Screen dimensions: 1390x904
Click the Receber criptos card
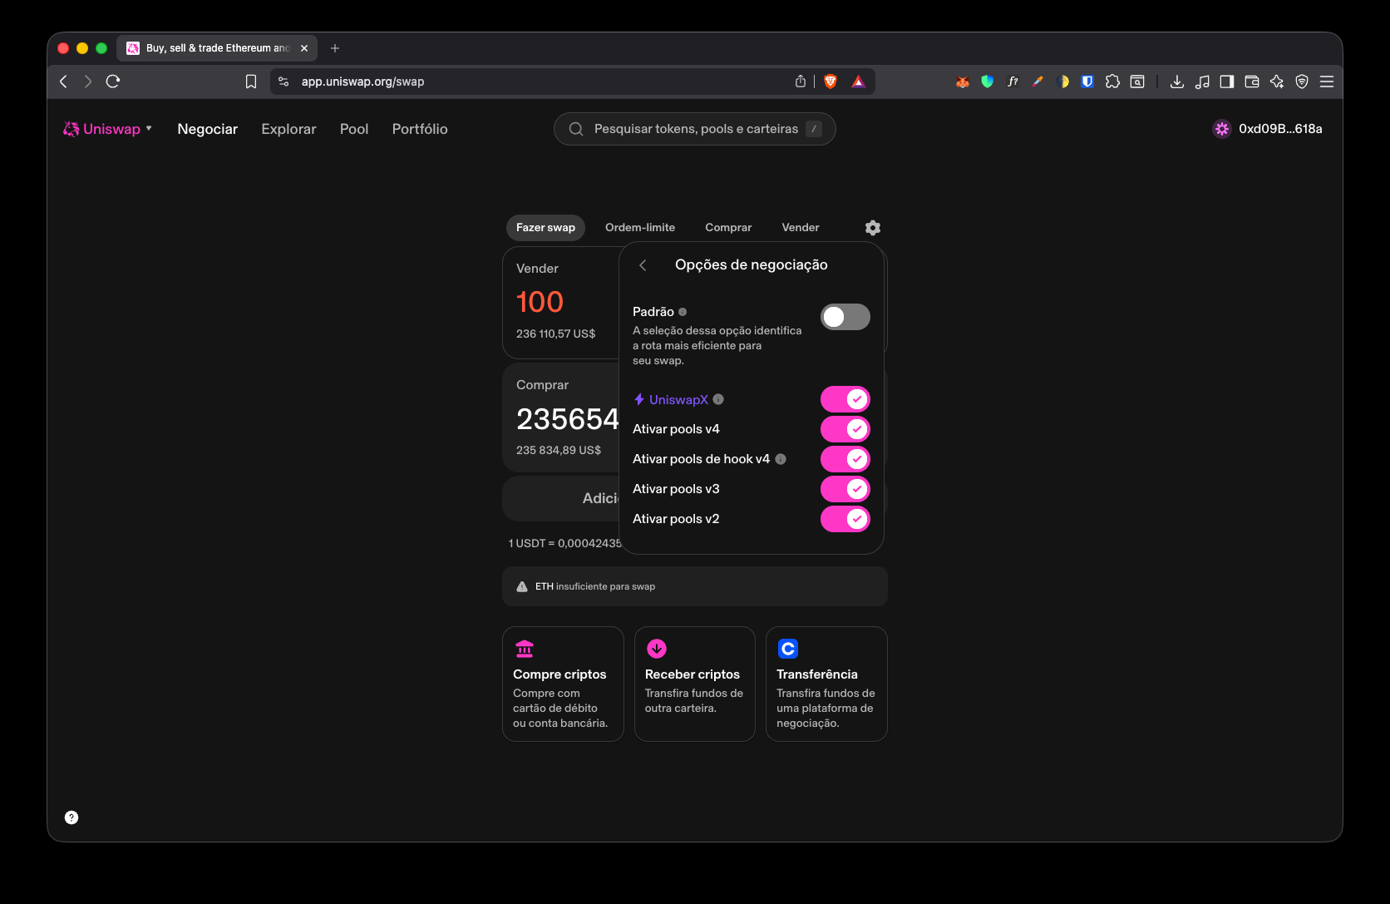click(x=695, y=684)
